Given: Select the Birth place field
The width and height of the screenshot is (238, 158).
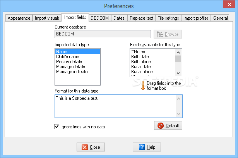Looking at the screenshot, I should click(153, 62).
